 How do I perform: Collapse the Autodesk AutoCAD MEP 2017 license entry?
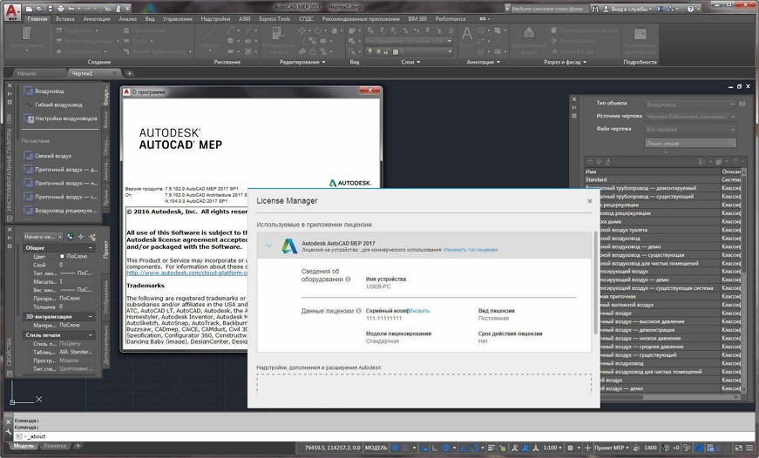coord(269,246)
